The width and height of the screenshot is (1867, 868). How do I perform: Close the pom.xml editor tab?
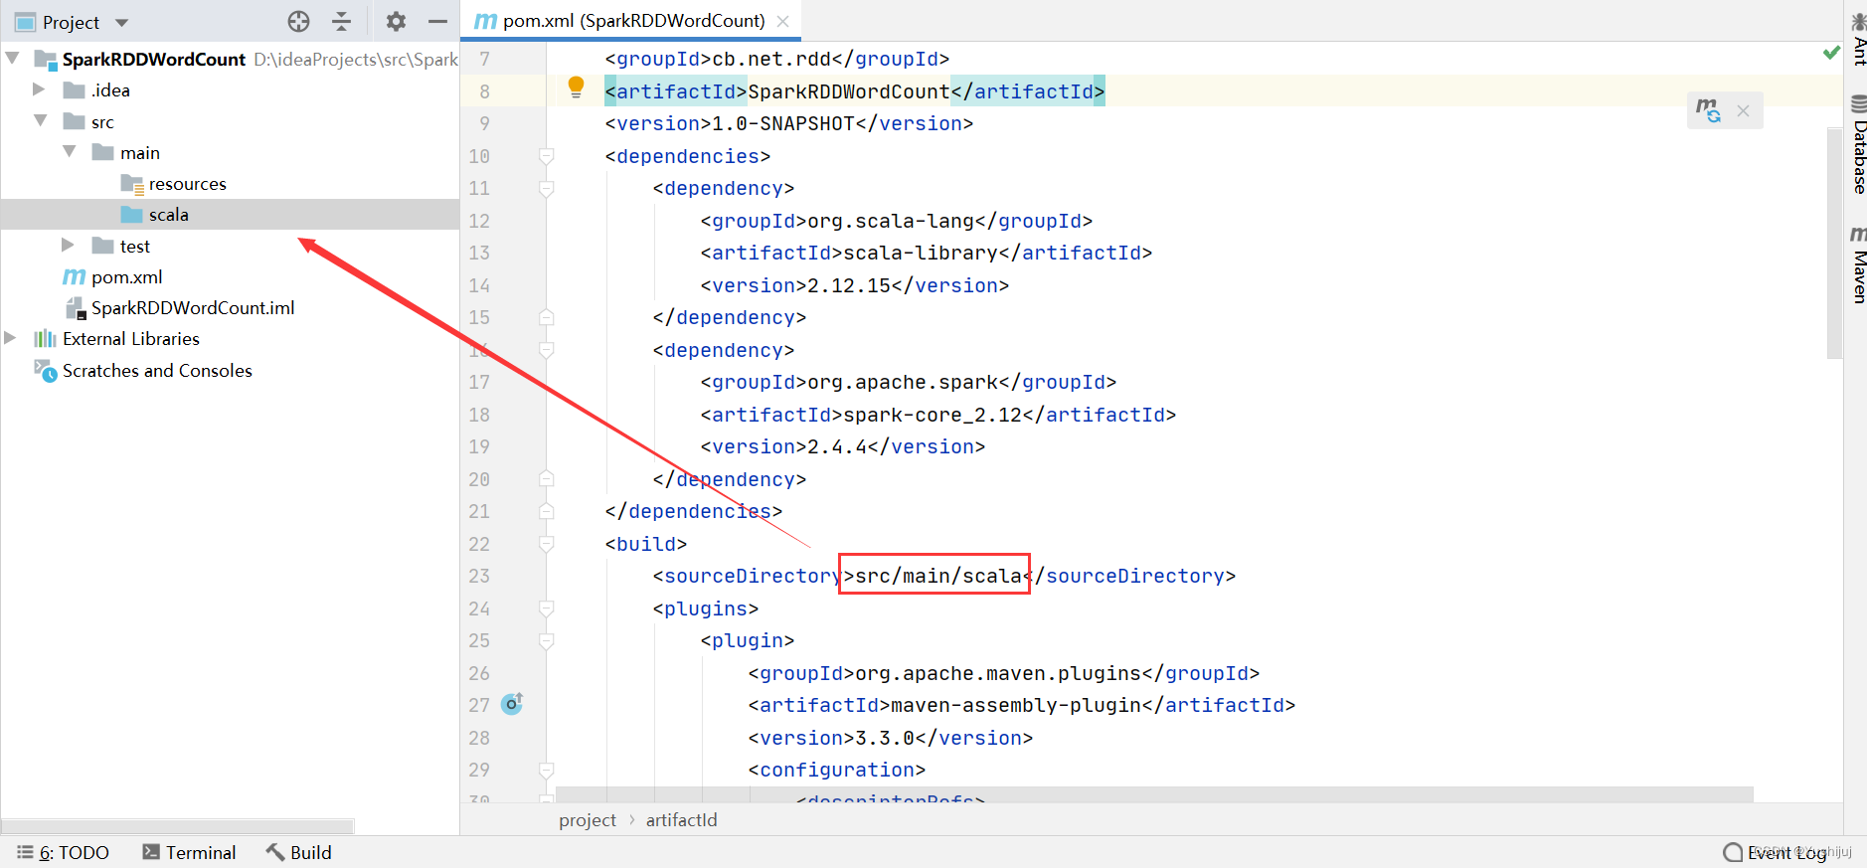(x=782, y=21)
